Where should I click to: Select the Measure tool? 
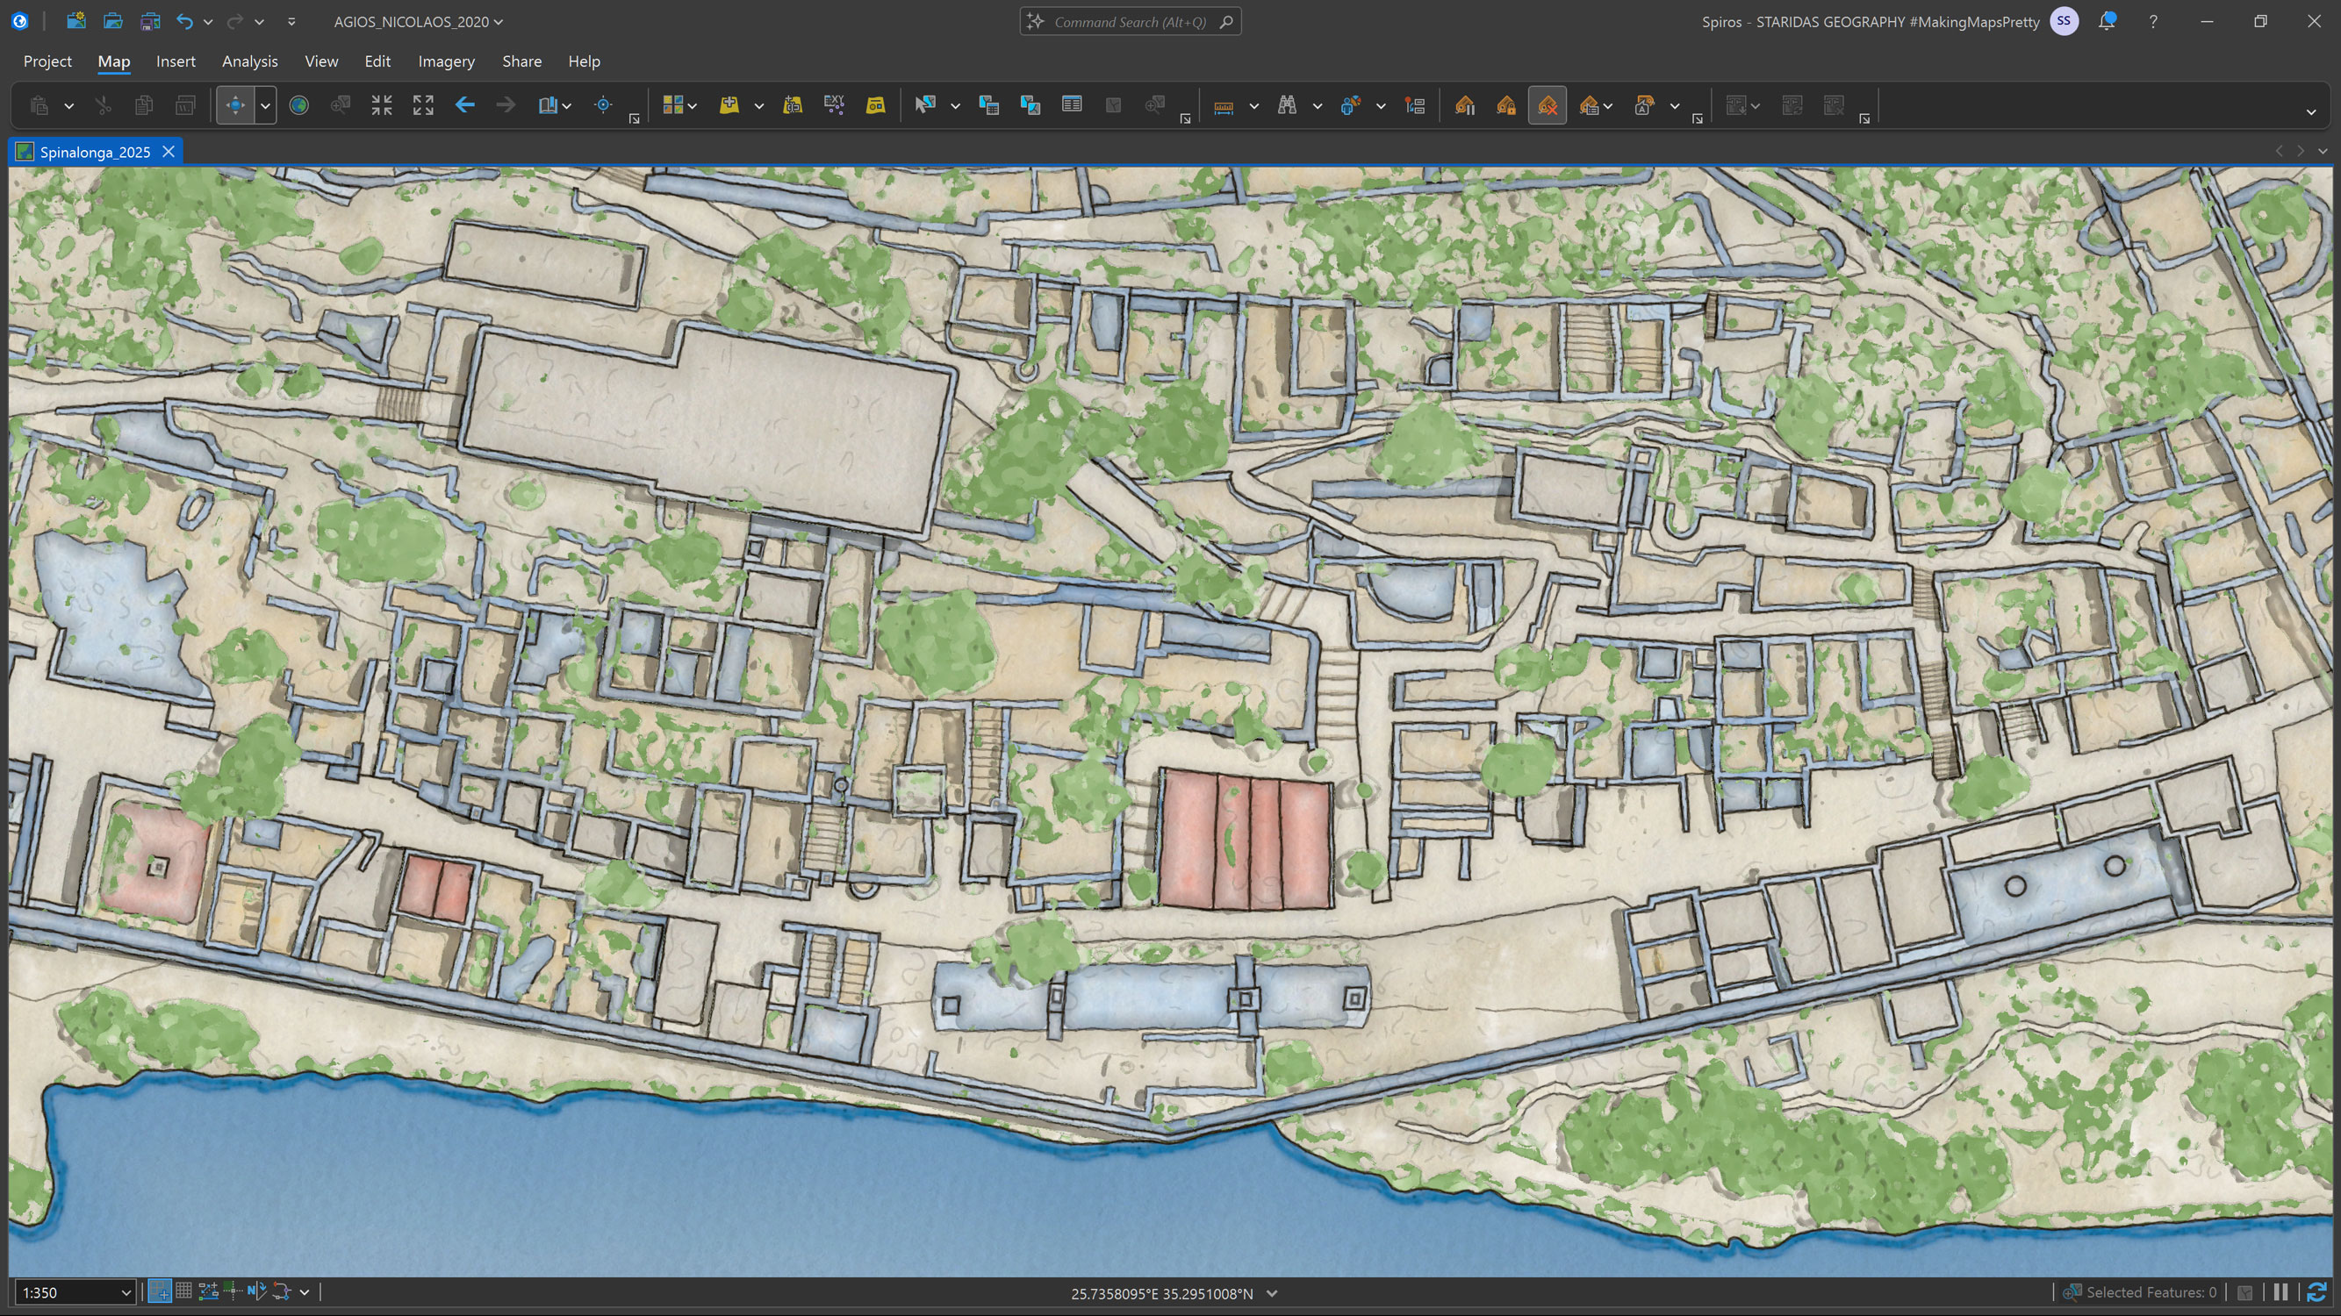click(x=1223, y=104)
